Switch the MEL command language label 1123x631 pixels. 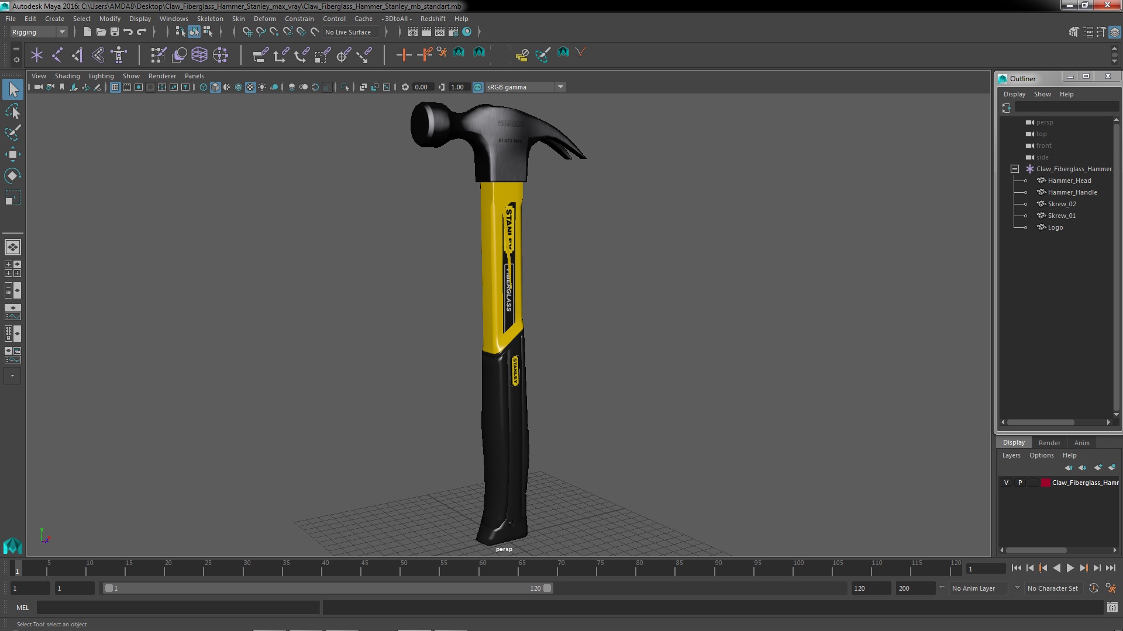[22, 608]
